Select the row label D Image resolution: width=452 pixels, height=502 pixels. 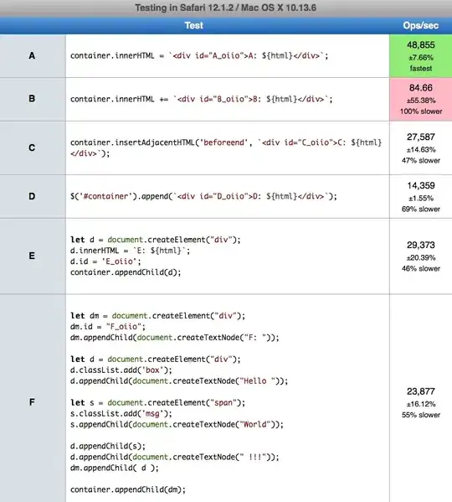click(x=32, y=196)
